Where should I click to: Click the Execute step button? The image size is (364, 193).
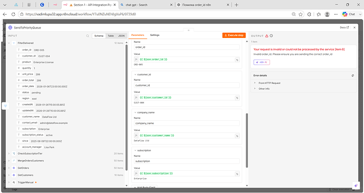[234, 35]
